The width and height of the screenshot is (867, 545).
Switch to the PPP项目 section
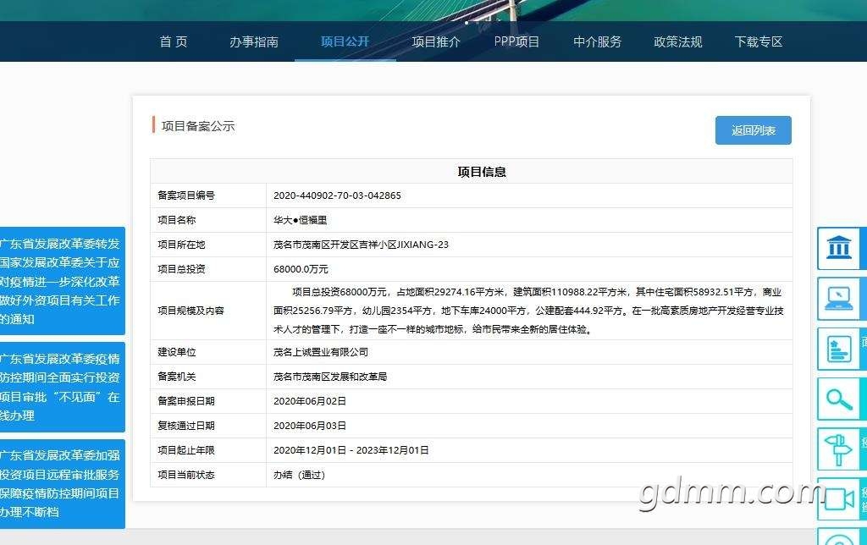516,41
